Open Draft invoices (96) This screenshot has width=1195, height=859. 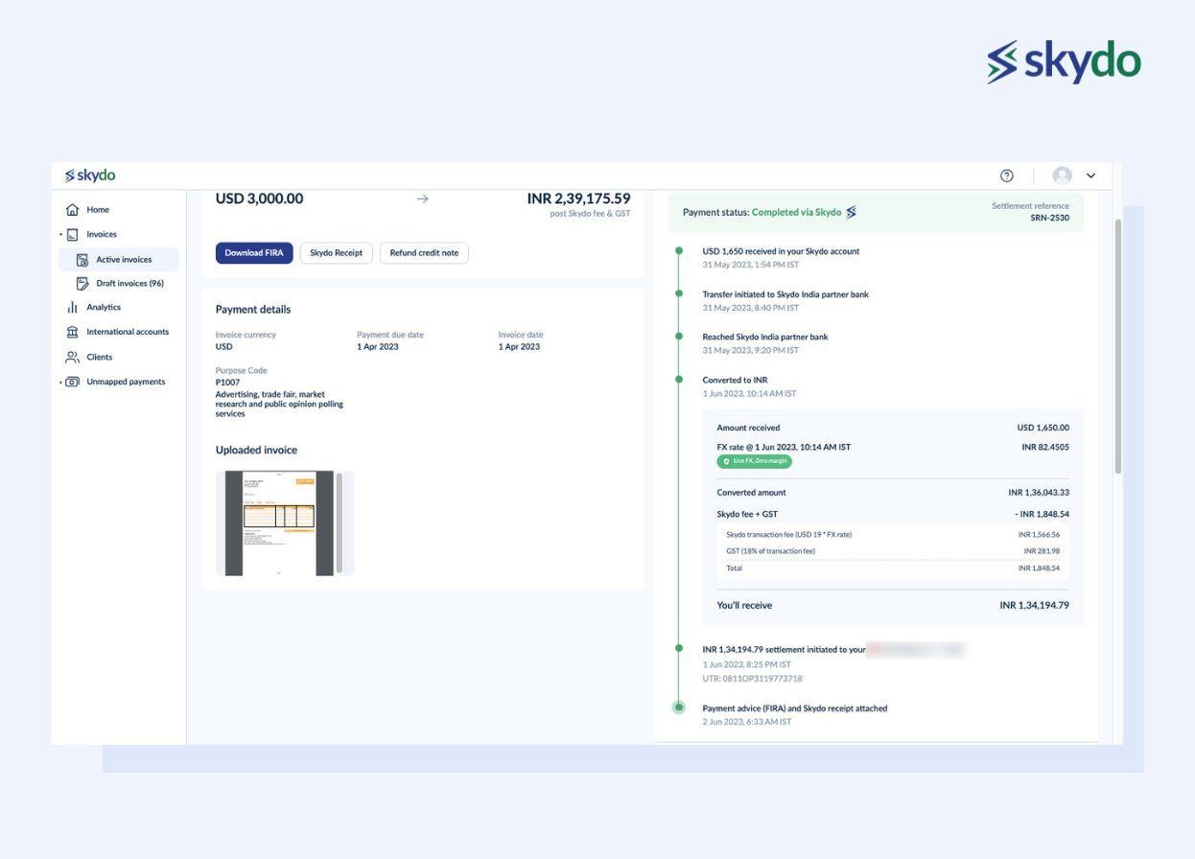(x=129, y=284)
